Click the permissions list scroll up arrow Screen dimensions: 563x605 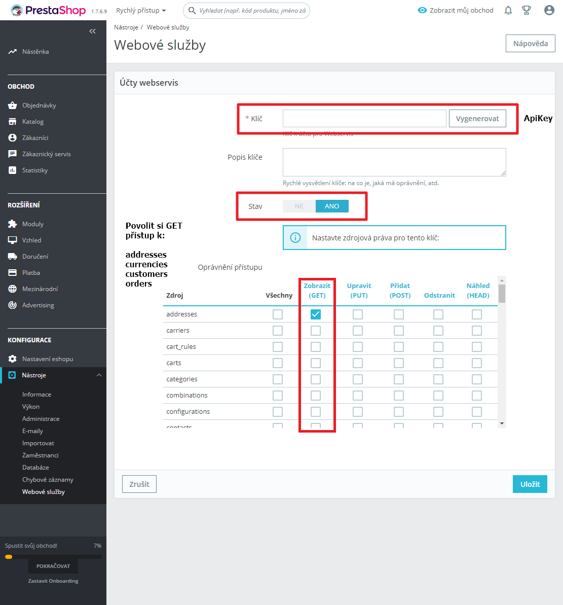point(502,280)
